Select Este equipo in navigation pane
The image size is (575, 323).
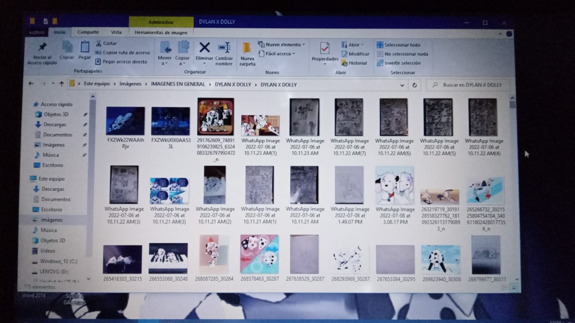click(x=47, y=179)
